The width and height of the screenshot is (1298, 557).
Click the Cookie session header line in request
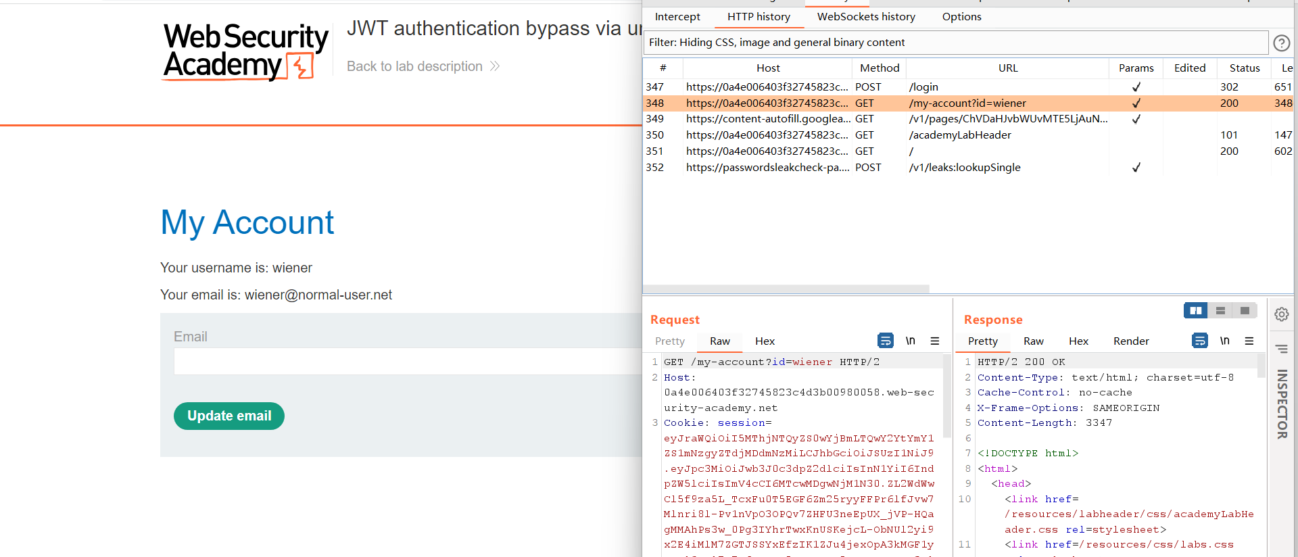pos(718,423)
